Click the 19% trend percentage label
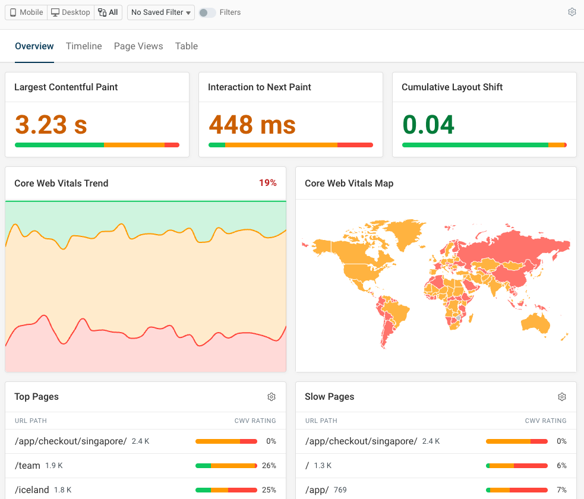 tap(268, 183)
